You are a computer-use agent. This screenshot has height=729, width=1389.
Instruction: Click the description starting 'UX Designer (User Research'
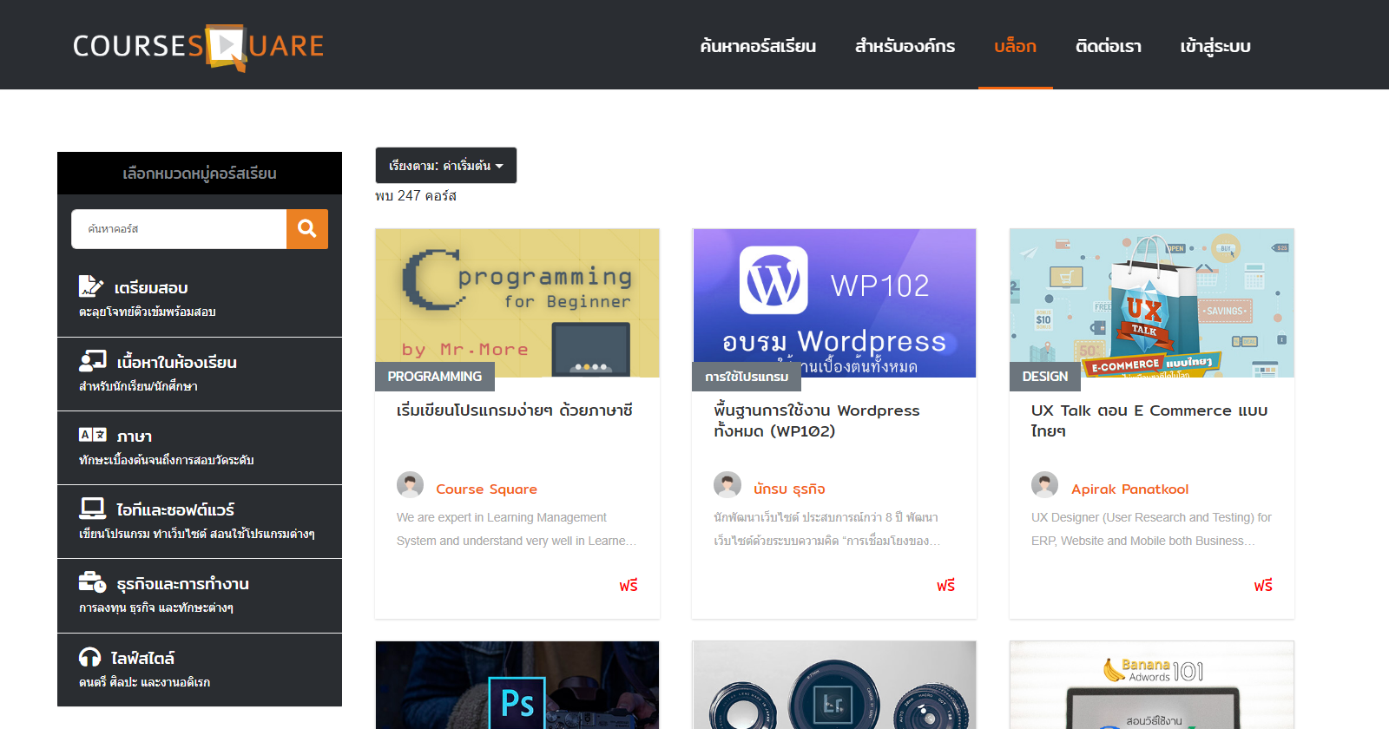click(1151, 529)
